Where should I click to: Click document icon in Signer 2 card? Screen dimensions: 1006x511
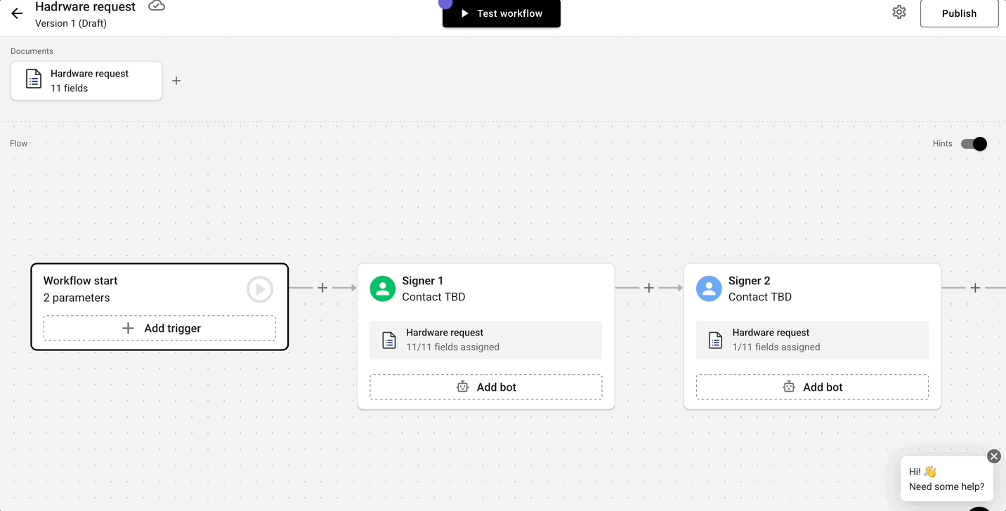tap(715, 340)
